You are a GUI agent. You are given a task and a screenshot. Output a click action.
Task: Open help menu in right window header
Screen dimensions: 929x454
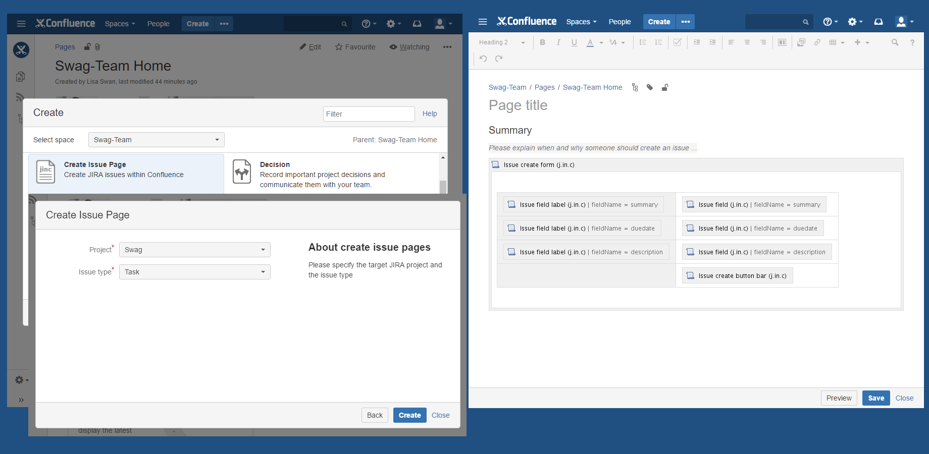click(x=830, y=22)
